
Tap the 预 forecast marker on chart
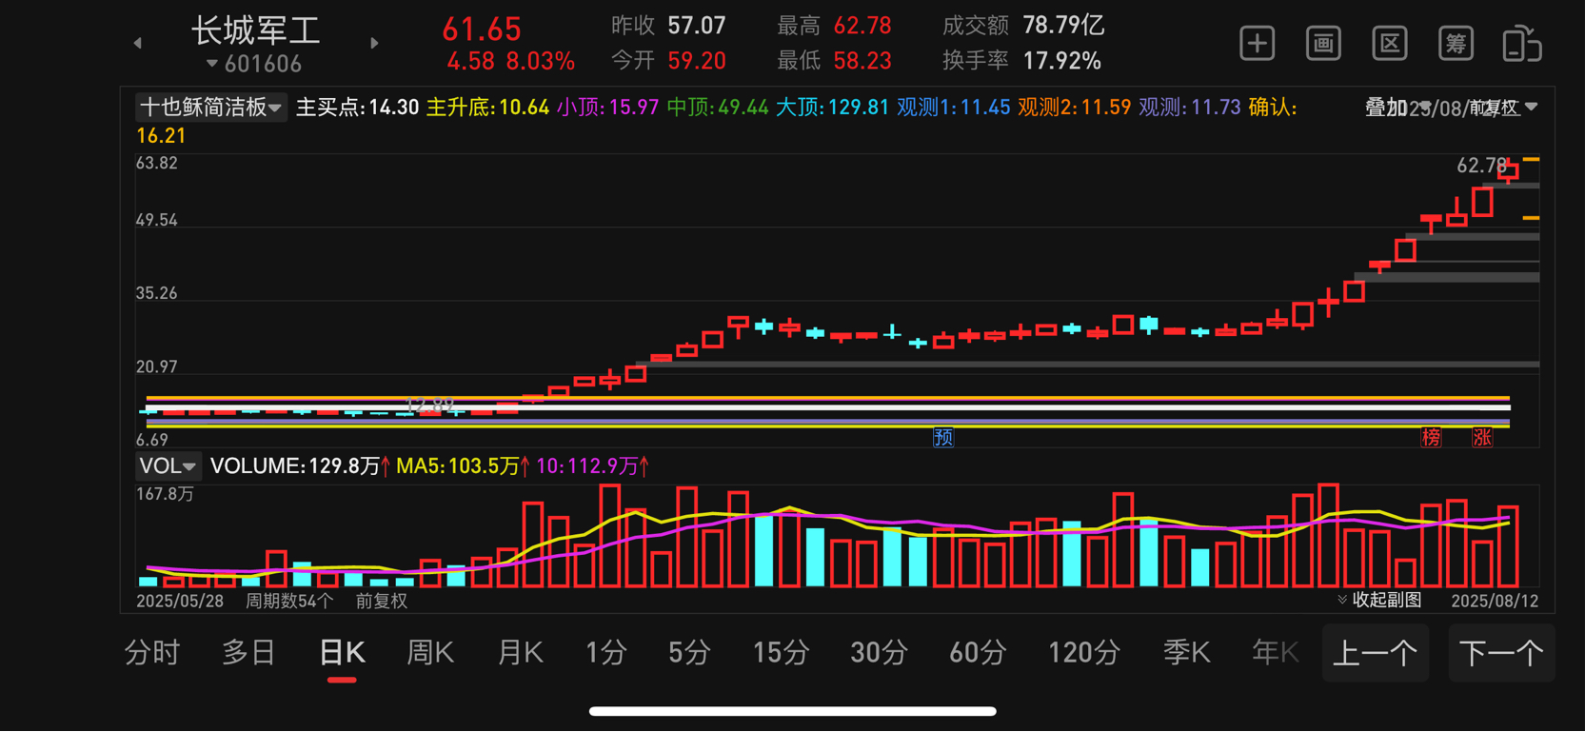click(942, 437)
